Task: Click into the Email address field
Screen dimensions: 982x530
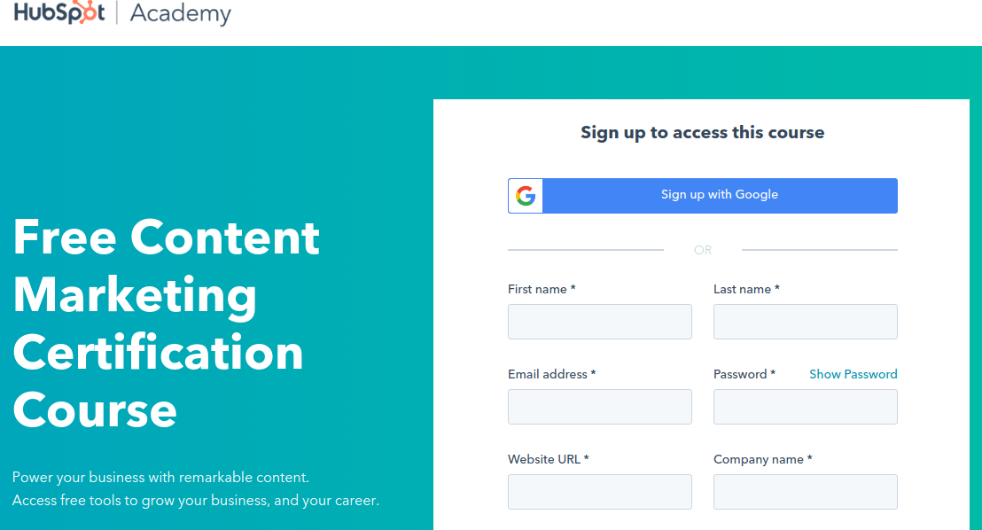Action: pyautogui.click(x=600, y=407)
